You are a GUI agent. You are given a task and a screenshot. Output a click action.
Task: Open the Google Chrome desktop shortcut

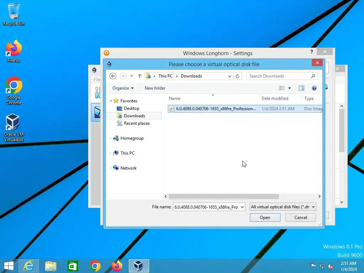(x=14, y=91)
